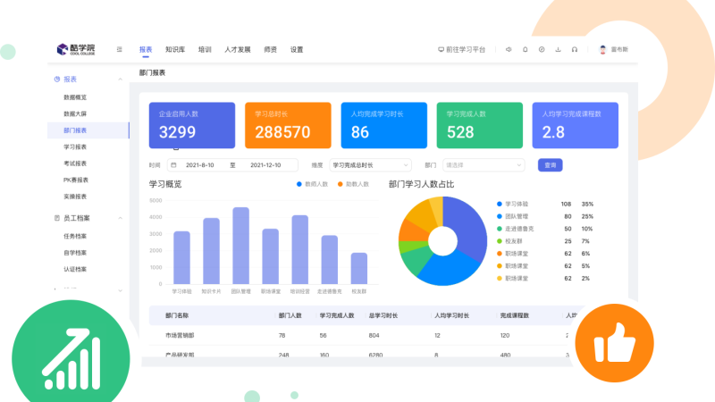Viewport: 715px width, 402px height.
Task: Click the 人均学习时长 column header
Action: click(451, 315)
